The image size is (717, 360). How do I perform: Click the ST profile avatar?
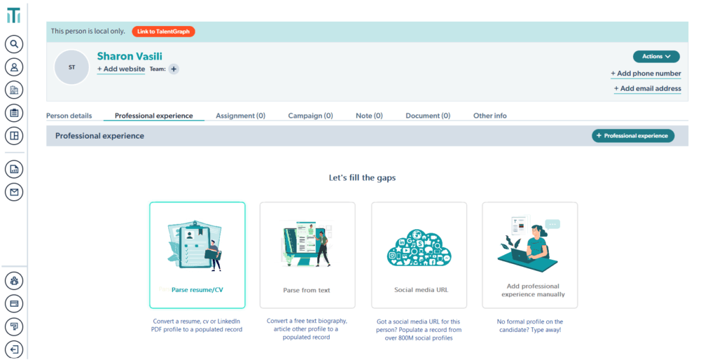point(71,68)
